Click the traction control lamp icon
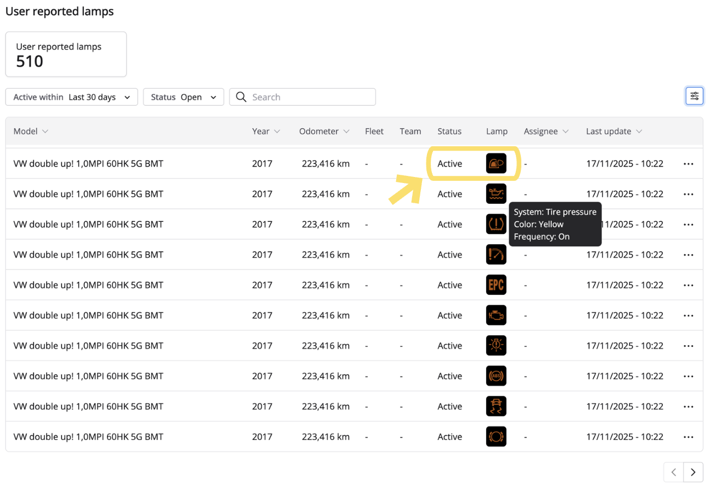Viewport: 709px width, 492px height. pyautogui.click(x=496, y=407)
